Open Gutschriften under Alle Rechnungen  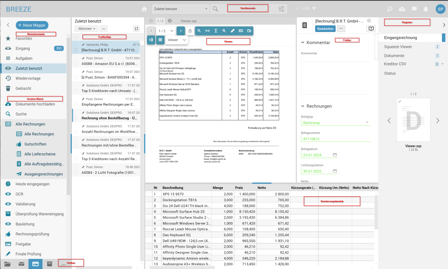35,144
